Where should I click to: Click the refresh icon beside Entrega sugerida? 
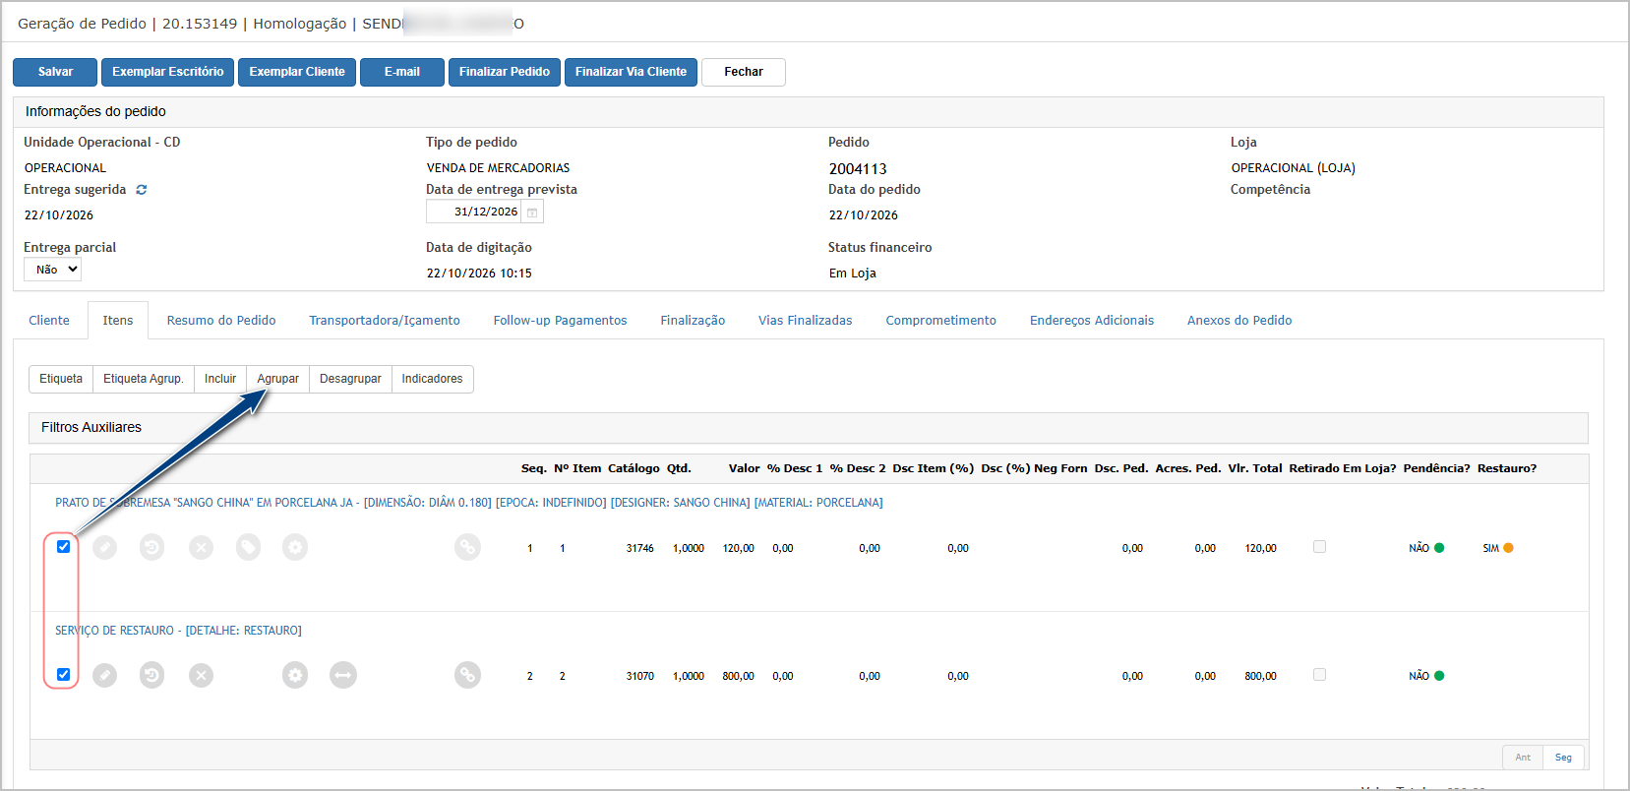pyautogui.click(x=142, y=190)
